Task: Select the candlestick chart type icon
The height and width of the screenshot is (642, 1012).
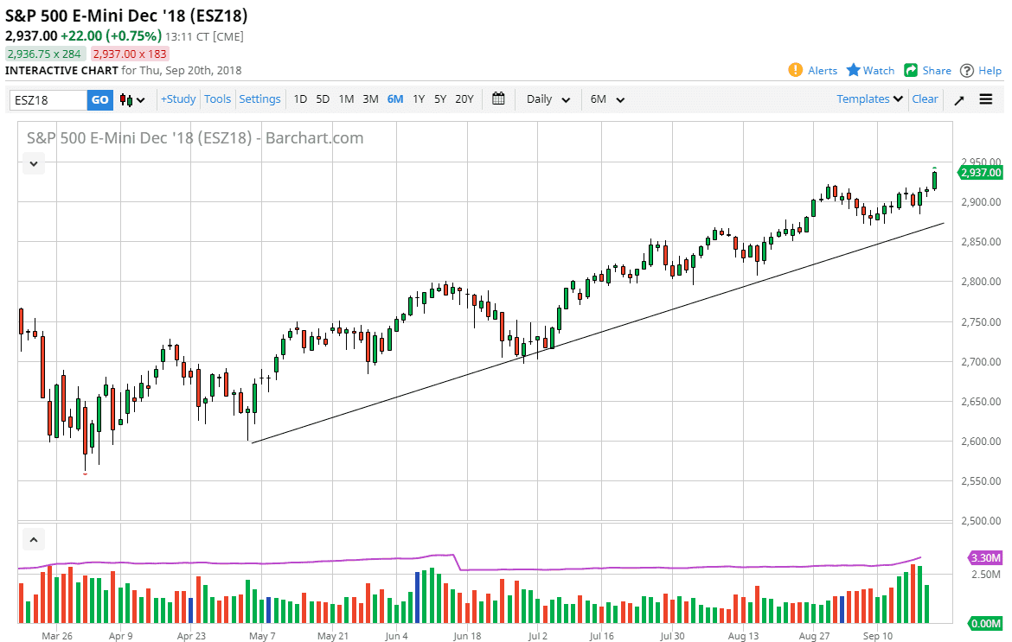Action: pos(125,99)
